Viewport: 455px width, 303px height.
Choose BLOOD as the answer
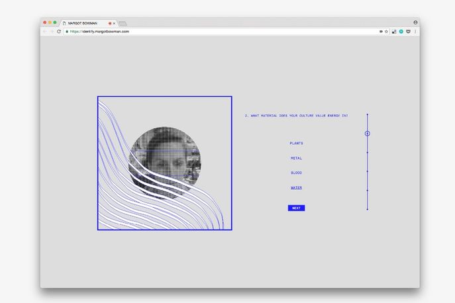296,173
